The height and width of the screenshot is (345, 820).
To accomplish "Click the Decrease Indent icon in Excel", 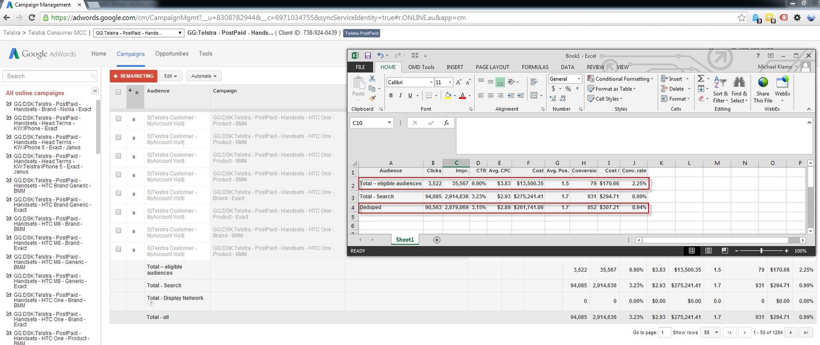I will click(511, 95).
